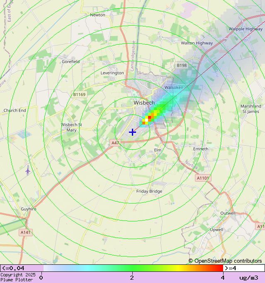
Task: Click the Elm village label
Action: (158, 150)
